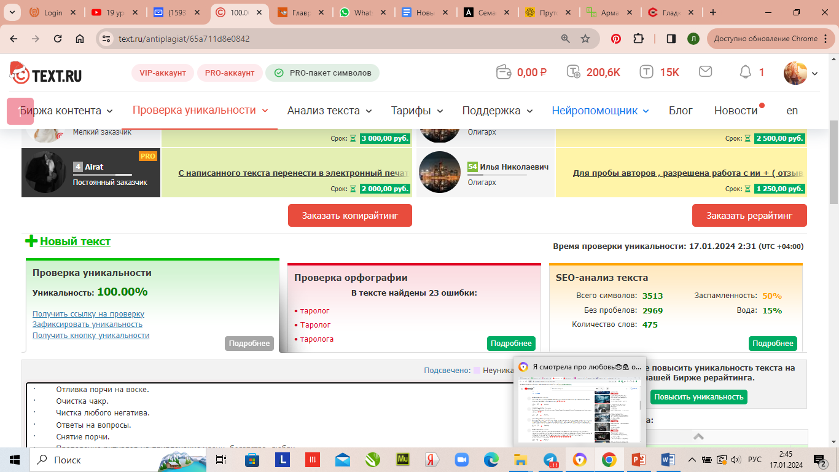Click Airat customer avatar
839x472 pixels.
(x=46, y=173)
